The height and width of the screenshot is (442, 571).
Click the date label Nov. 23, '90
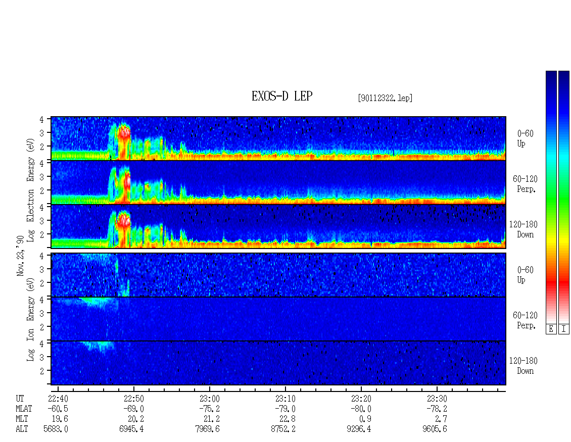[20, 256]
